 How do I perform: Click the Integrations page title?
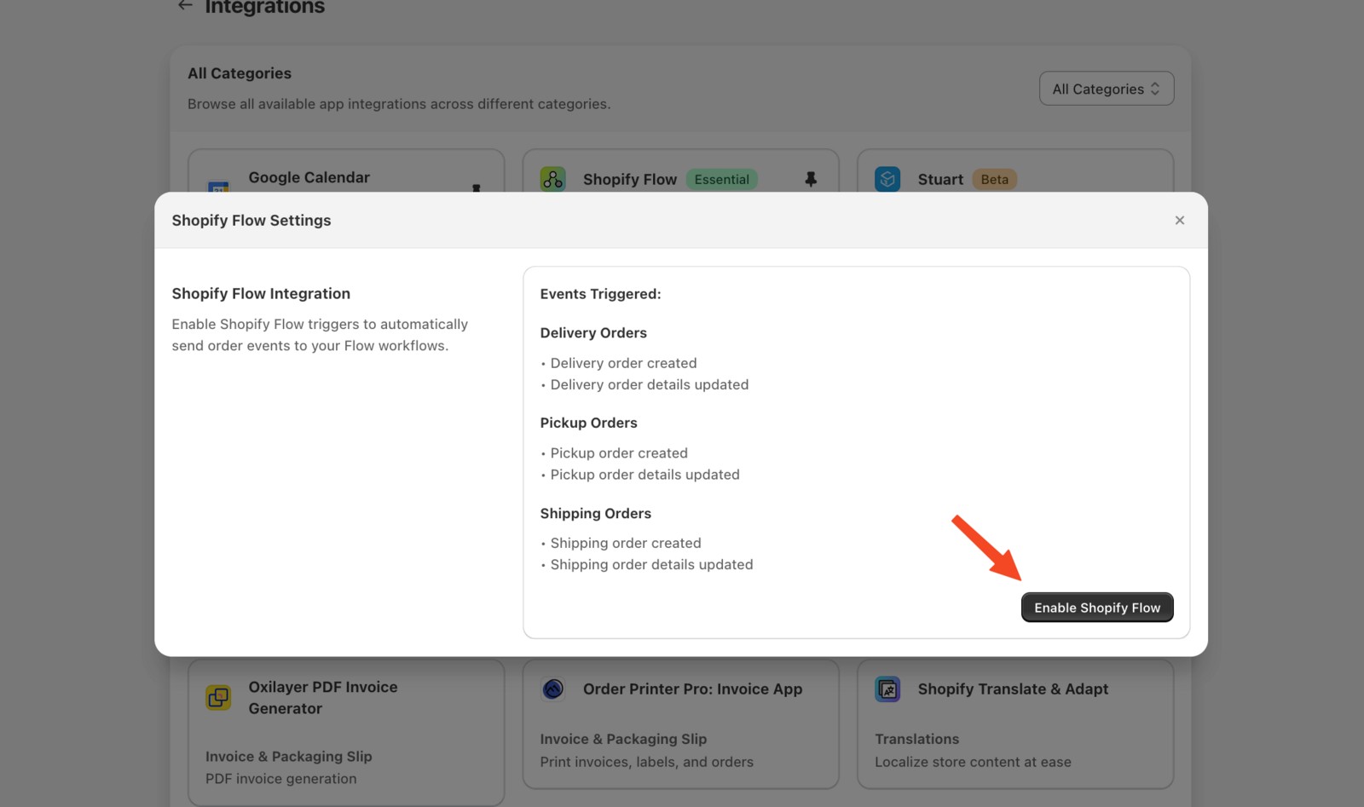pos(264,7)
